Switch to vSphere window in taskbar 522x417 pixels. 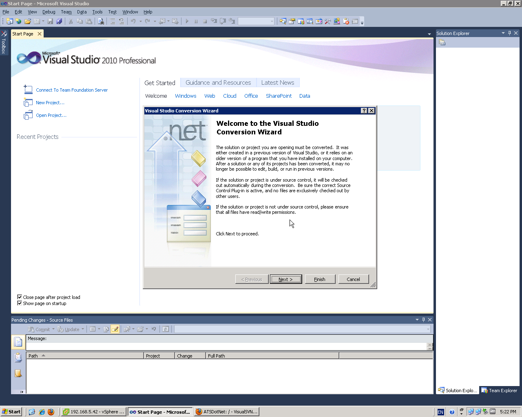point(93,412)
